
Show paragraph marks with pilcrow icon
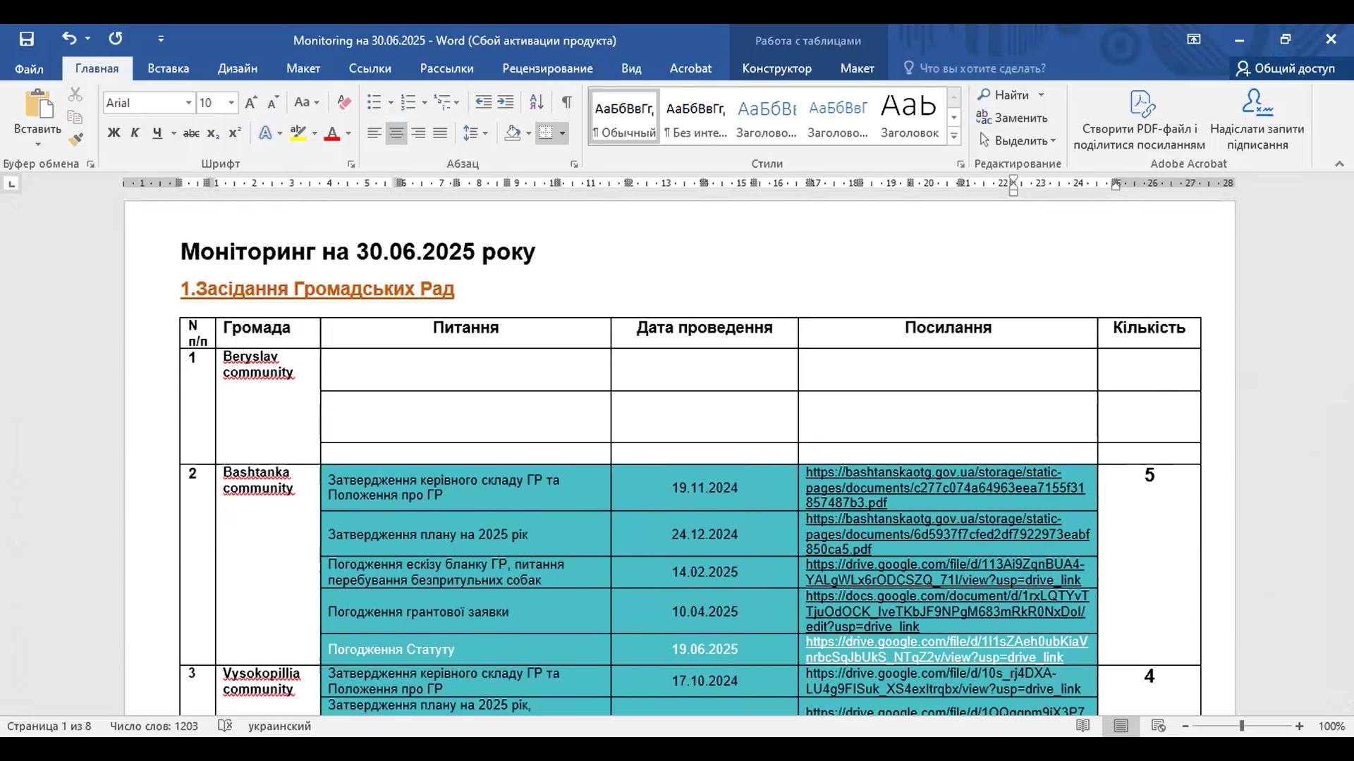(566, 103)
